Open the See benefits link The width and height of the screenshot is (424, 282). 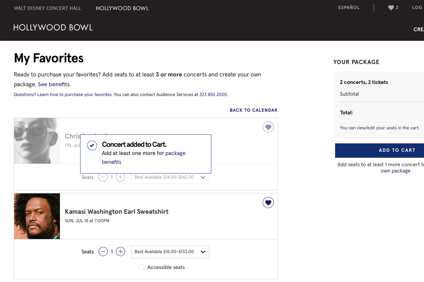[54, 84]
